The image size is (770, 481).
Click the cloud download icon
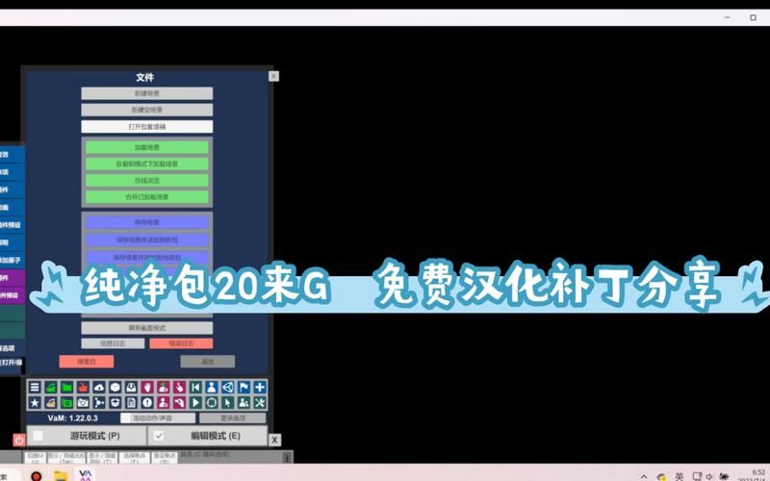99,388
